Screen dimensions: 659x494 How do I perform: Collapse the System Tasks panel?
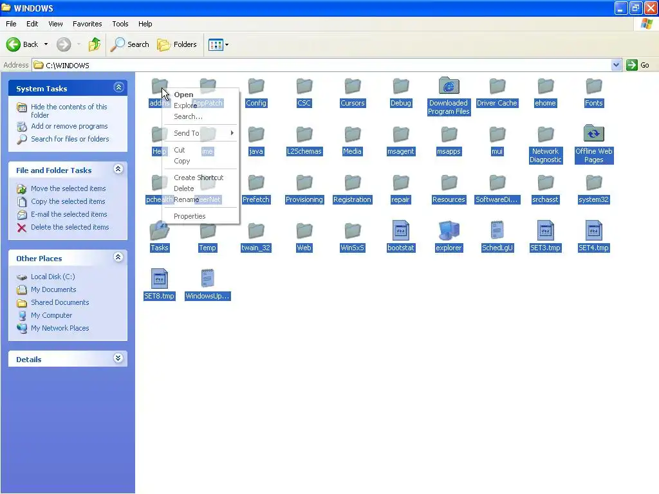118,87
